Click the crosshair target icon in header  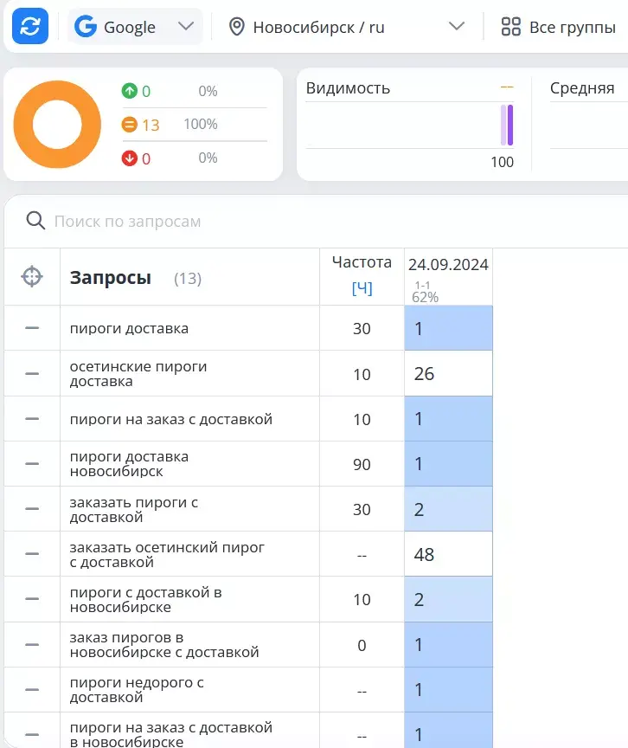tap(32, 277)
